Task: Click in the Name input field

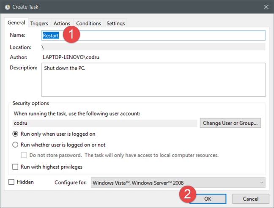Action: [x=153, y=36]
